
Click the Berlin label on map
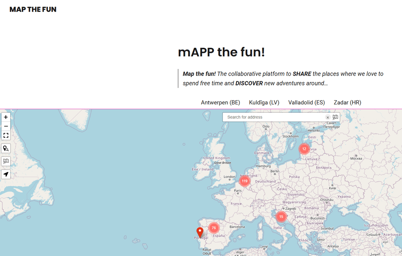[275, 171]
